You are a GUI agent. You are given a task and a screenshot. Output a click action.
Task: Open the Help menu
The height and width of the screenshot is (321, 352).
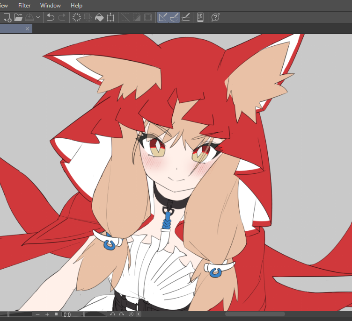[76, 6]
